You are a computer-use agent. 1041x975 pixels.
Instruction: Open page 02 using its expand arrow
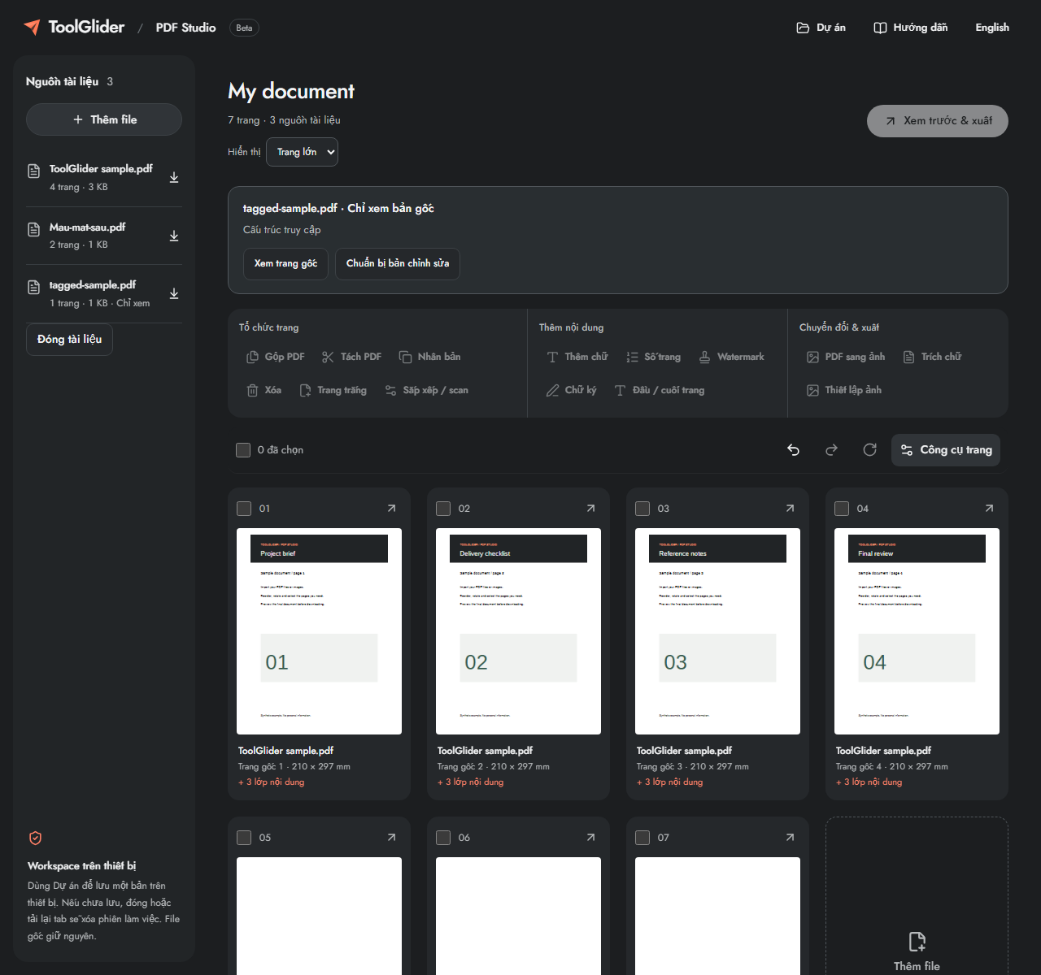(590, 509)
